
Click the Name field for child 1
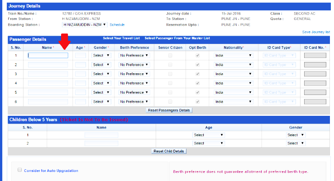tap(101, 135)
